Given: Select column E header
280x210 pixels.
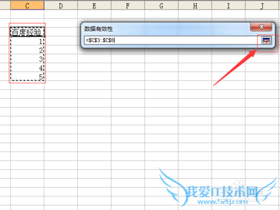Looking at the screenshot, I should (94, 6).
